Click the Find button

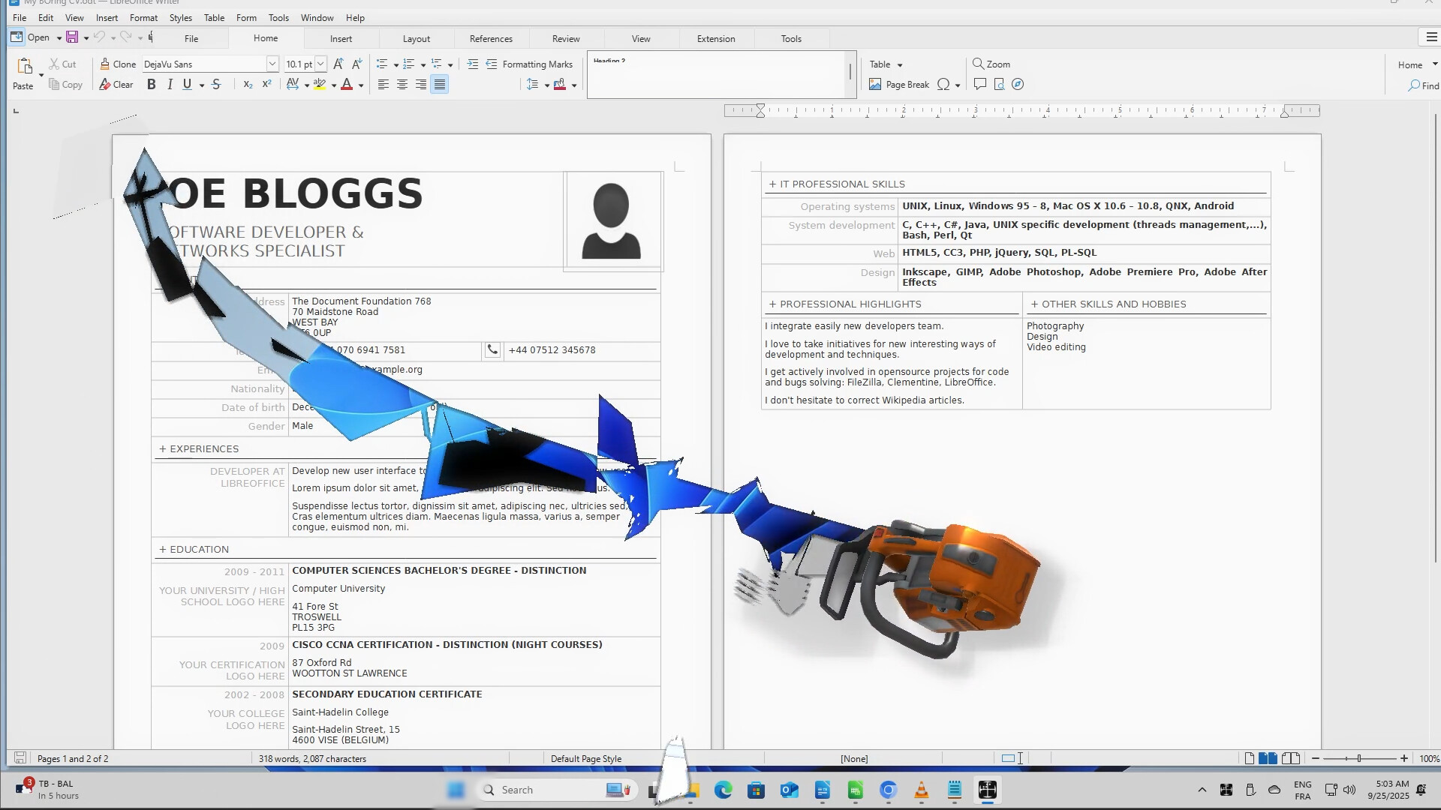coord(1424,85)
